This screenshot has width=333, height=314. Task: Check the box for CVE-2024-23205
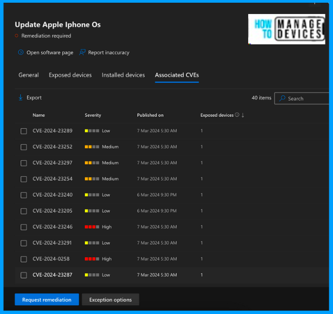24,211
